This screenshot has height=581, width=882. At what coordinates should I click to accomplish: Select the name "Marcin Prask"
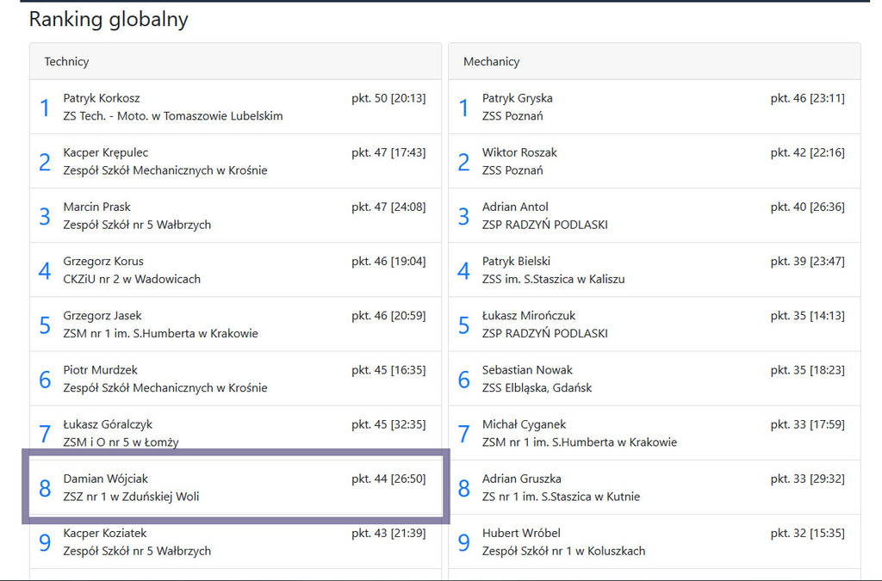pos(96,207)
